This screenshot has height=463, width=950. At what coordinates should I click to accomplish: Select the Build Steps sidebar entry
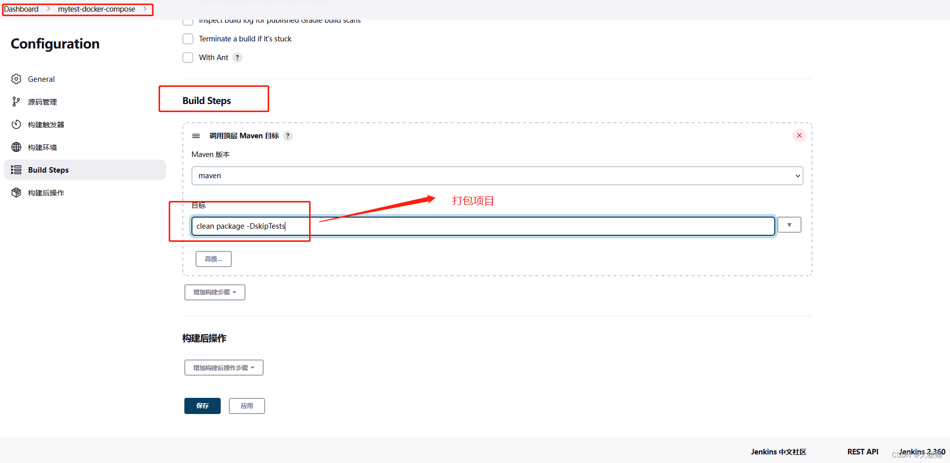coord(48,170)
